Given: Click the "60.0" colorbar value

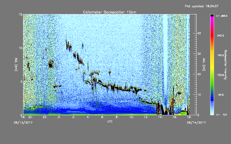Looking at the screenshot, I should (x=221, y=95).
